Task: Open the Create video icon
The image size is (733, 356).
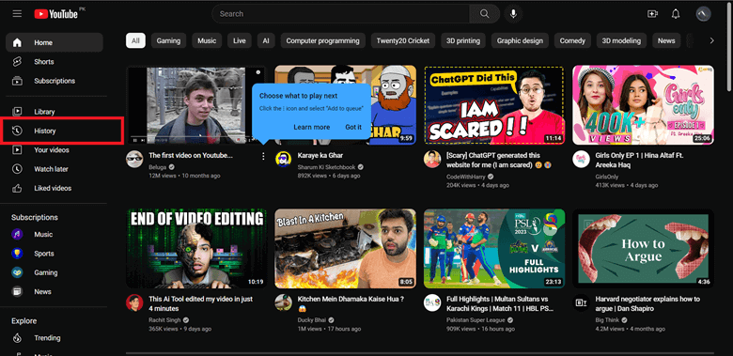Action: click(652, 14)
